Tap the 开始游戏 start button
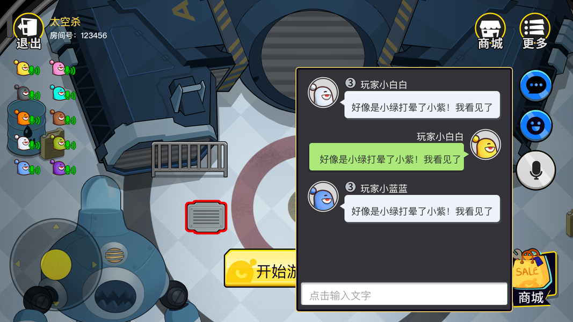 click(x=260, y=268)
